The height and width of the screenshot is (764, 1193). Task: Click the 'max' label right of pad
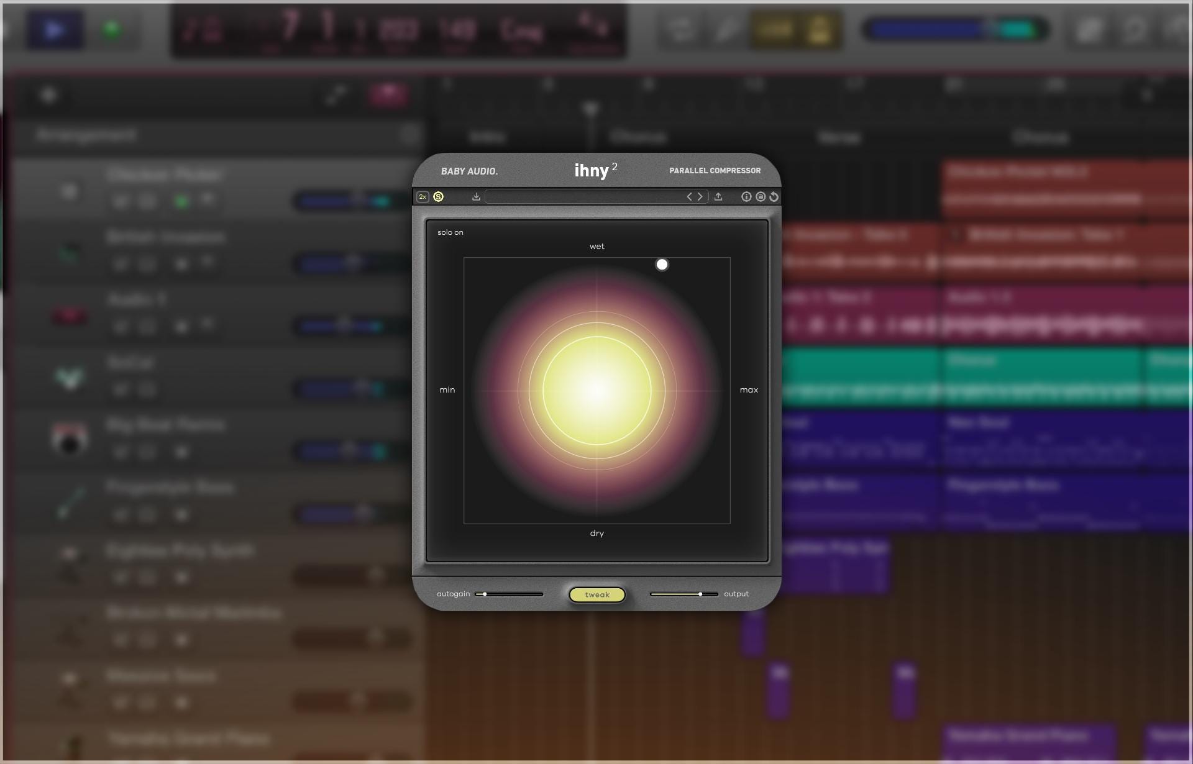[749, 390]
